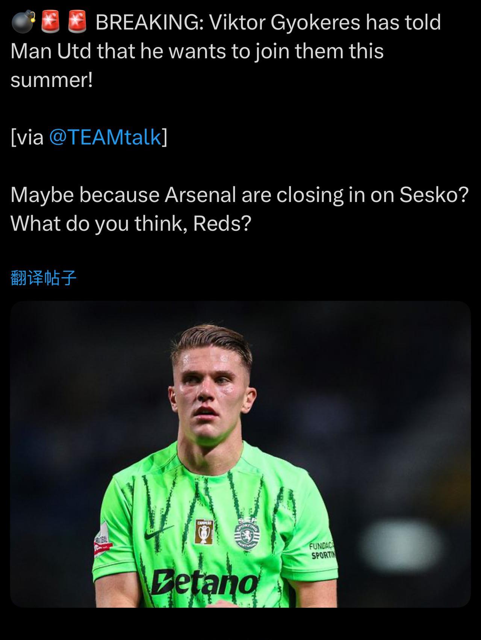Screen dimensions: 481x640
Task: Click the 'Man Utd' text in the post
Action: click(x=51, y=51)
